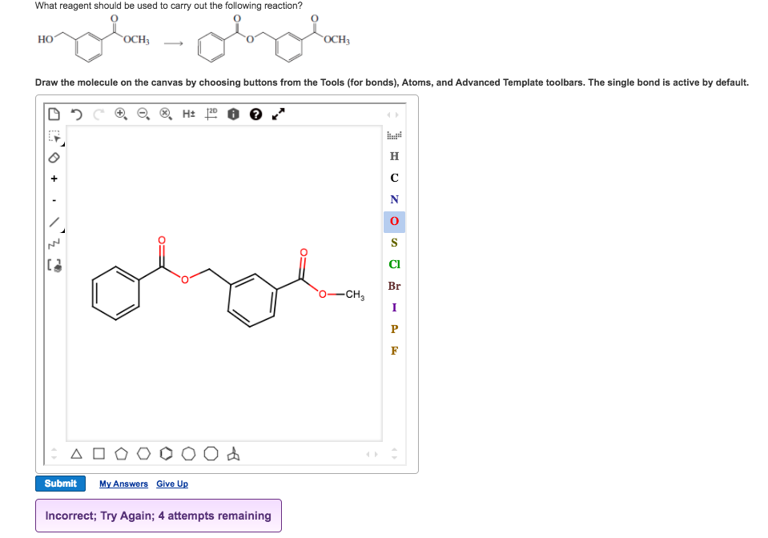Choose Bromine atom Br
The image size is (768, 538).
394,286
